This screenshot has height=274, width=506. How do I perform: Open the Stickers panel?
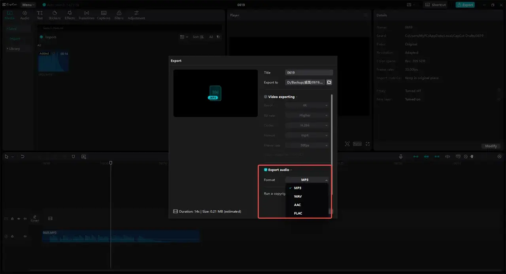click(x=55, y=15)
